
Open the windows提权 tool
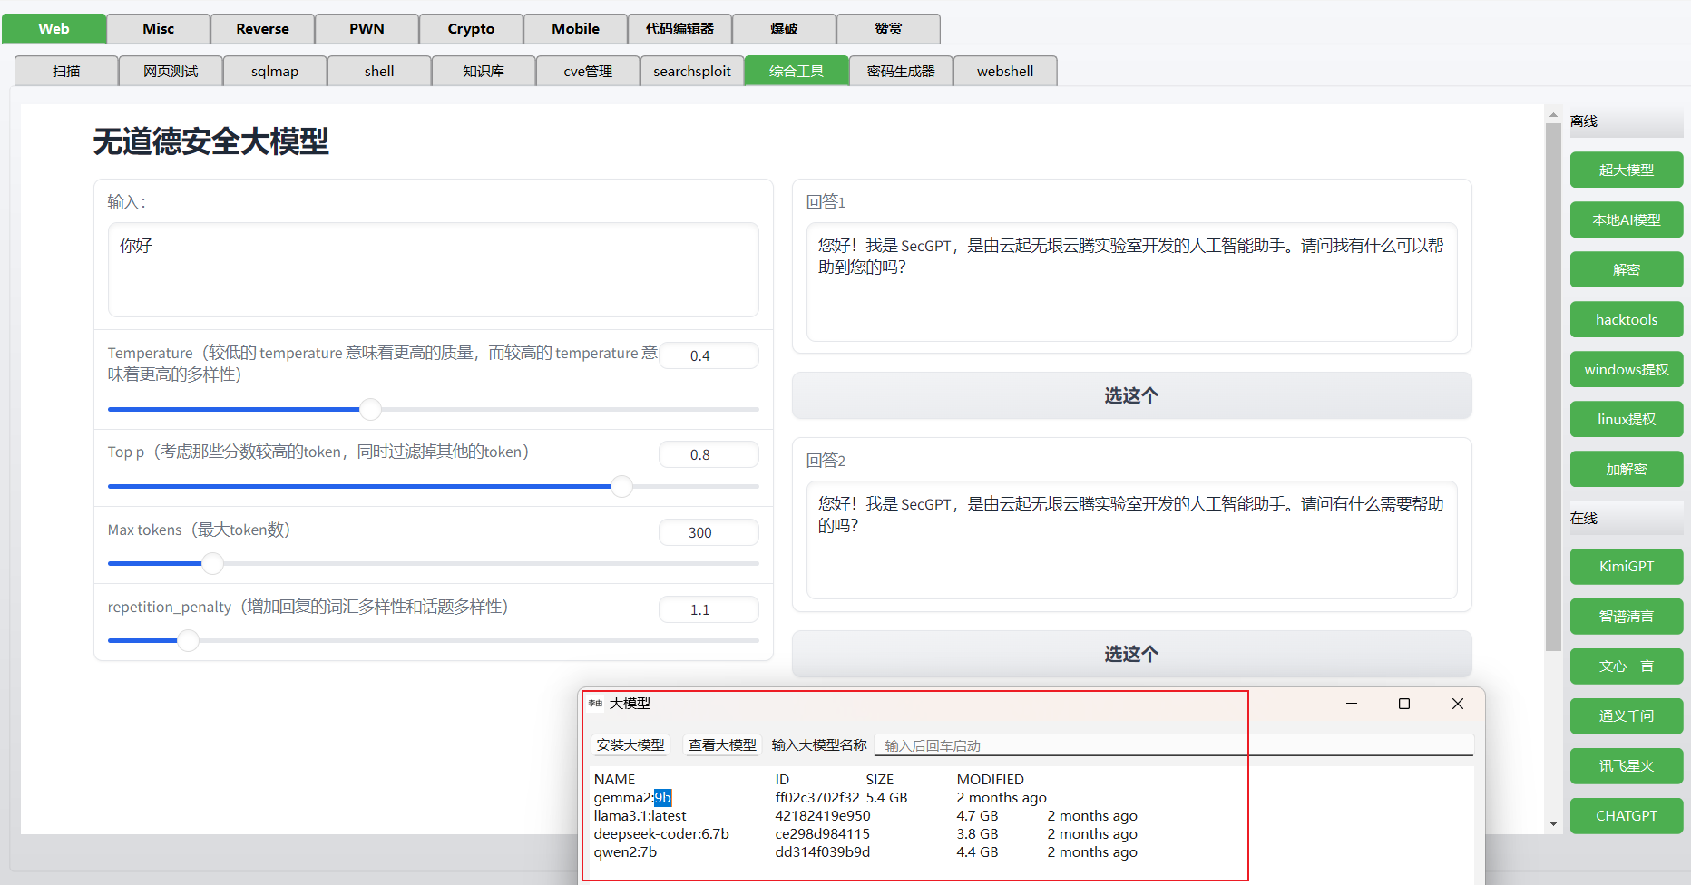coord(1626,369)
